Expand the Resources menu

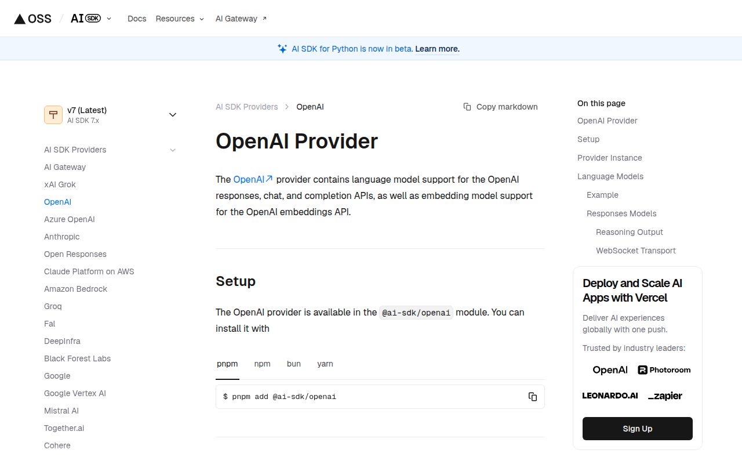pyautogui.click(x=180, y=19)
